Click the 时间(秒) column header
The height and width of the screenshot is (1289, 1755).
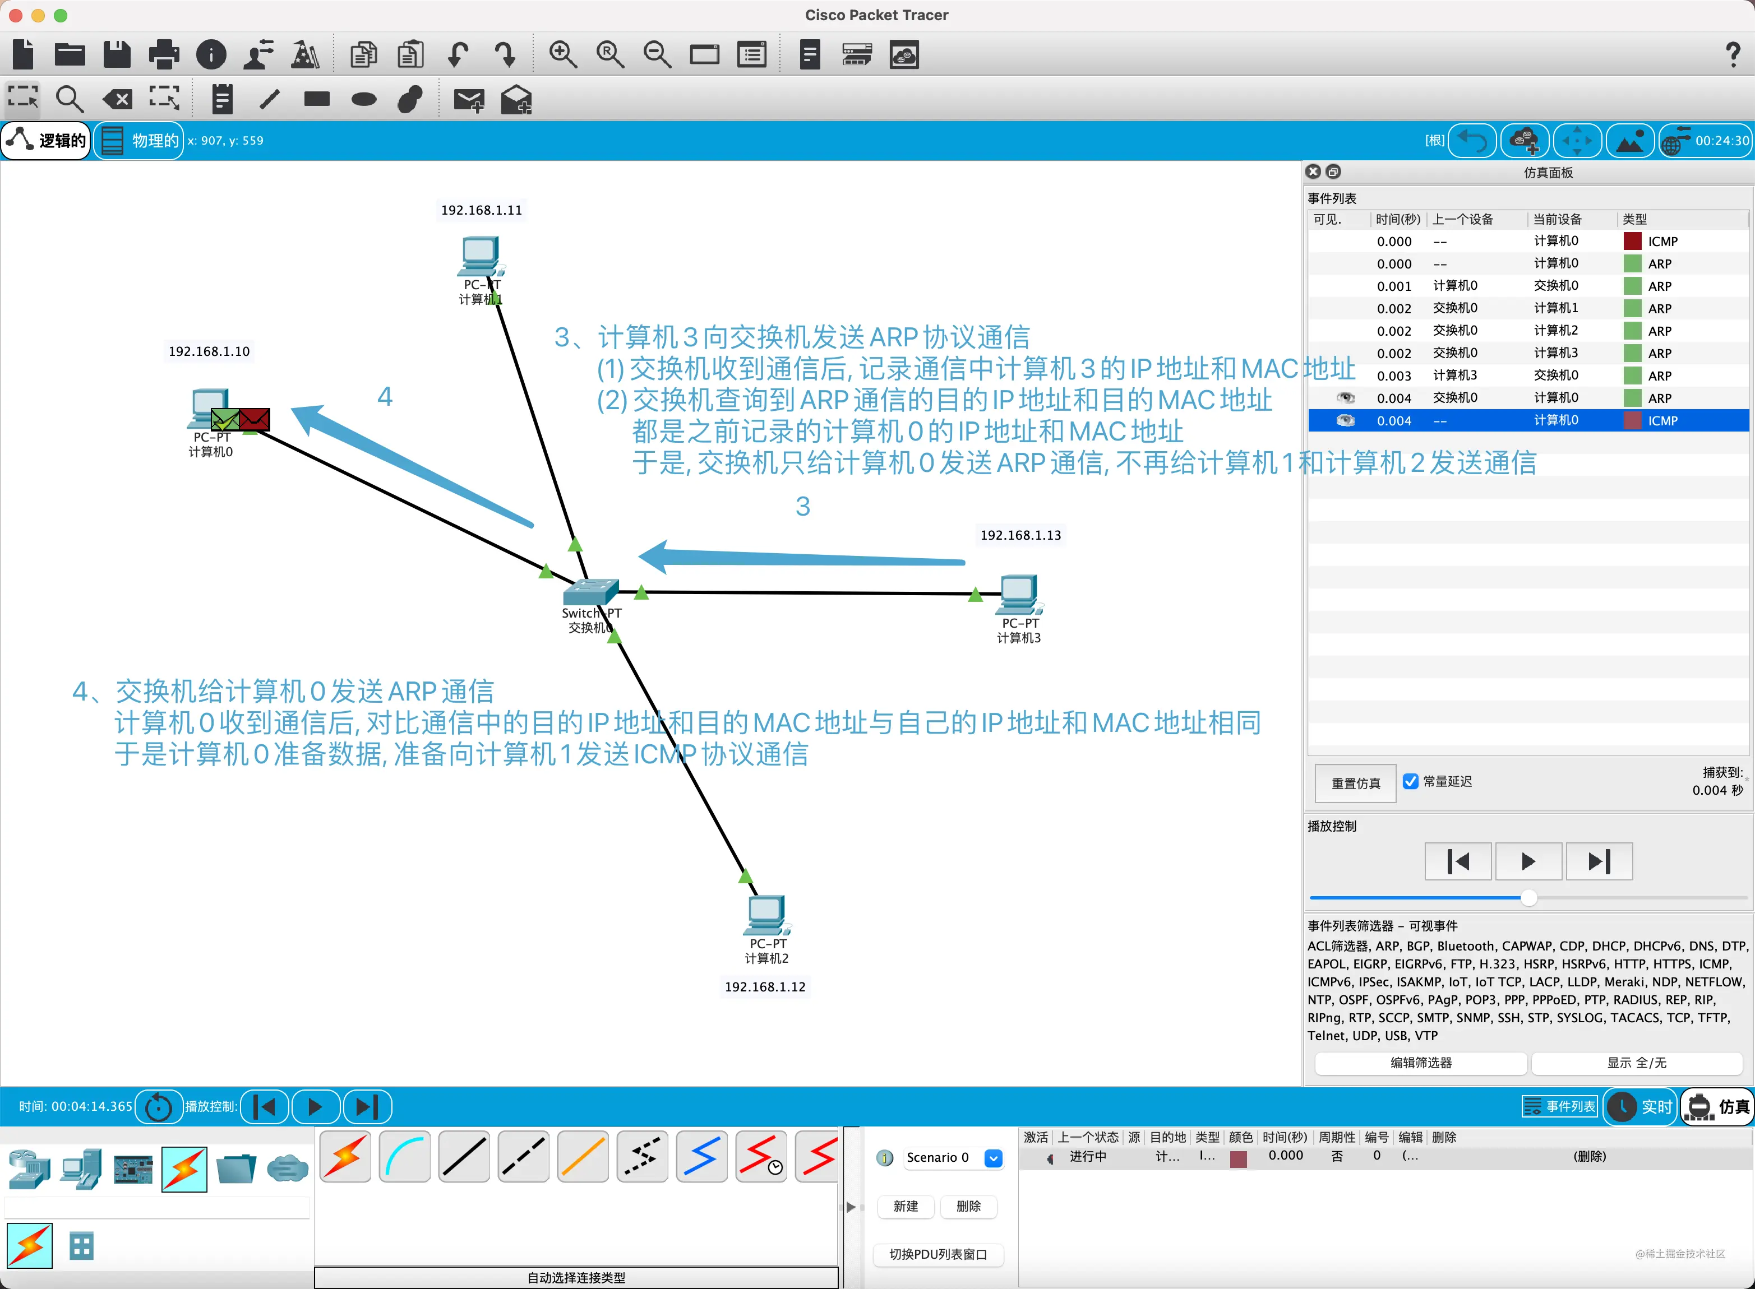(x=1397, y=219)
